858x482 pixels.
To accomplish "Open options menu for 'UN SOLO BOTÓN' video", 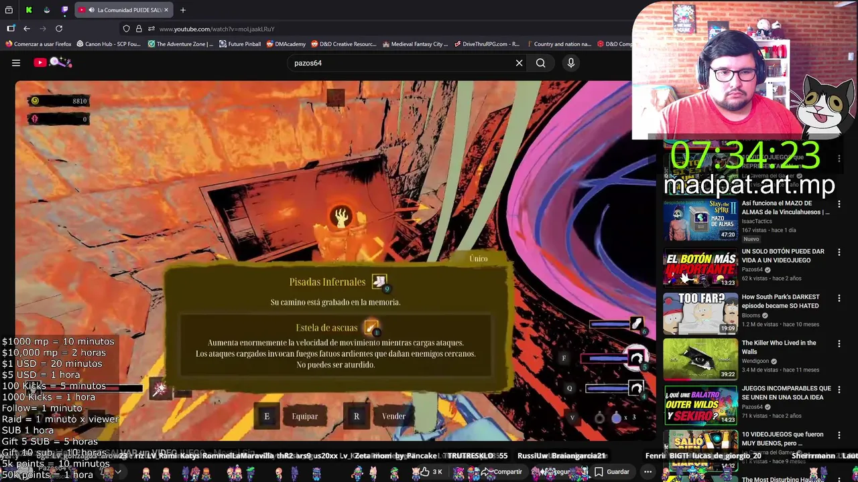I will coord(839,252).
